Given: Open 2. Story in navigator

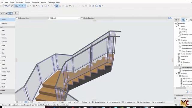Looking at the screenshot, I should [x=184, y=29].
